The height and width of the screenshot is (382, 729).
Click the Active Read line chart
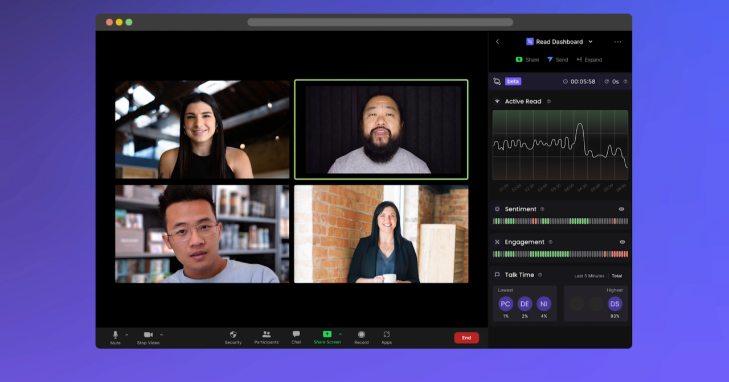pos(560,145)
